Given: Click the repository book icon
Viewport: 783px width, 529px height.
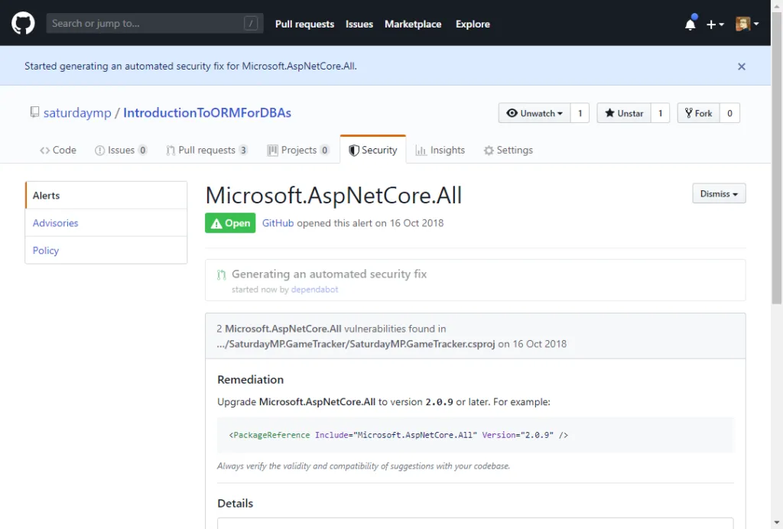Looking at the screenshot, I should pyautogui.click(x=34, y=112).
